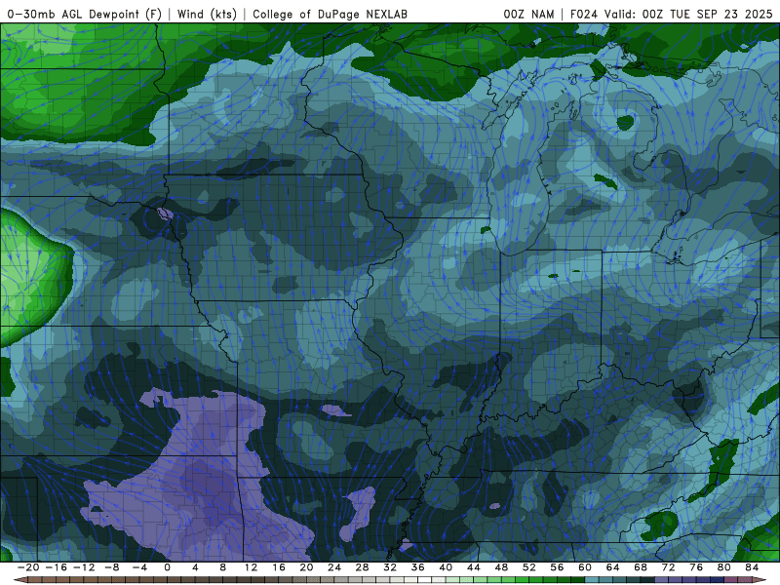Pick the 76 label on the dewpoint legend
This screenshot has height=585, width=780.
696,567
